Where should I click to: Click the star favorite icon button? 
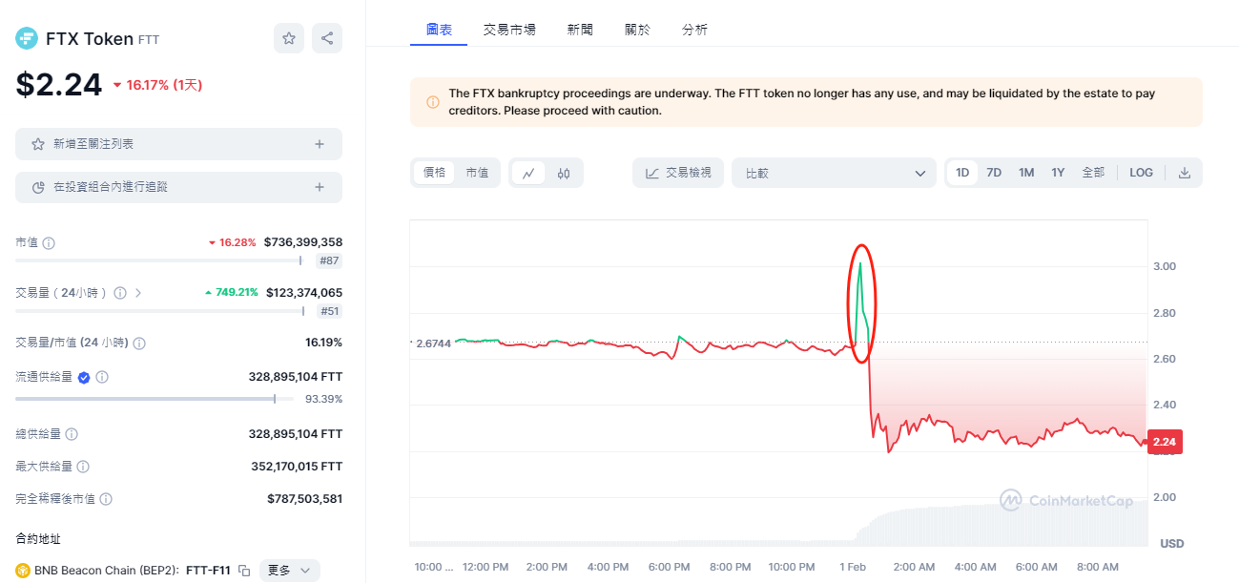(x=289, y=38)
